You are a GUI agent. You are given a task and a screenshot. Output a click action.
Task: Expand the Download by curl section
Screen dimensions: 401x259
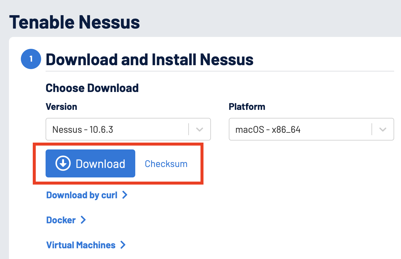(82, 195)
